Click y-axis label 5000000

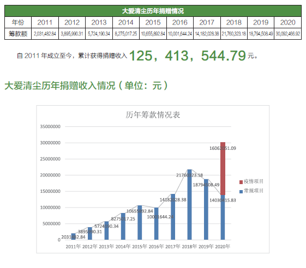click(51, 224)
